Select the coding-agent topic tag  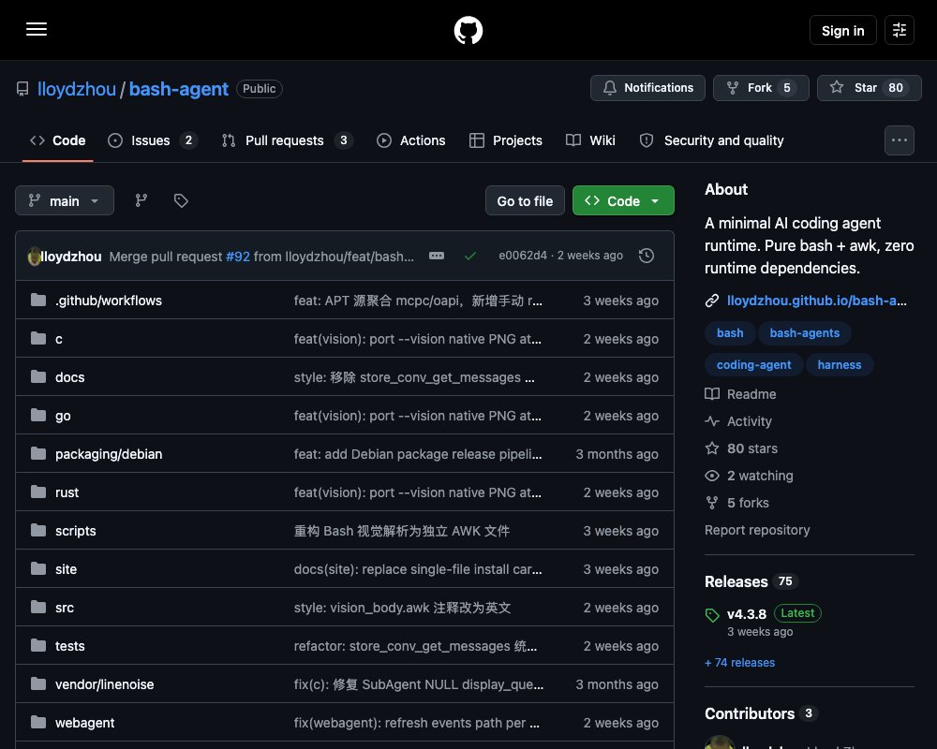tap(753, 364)
